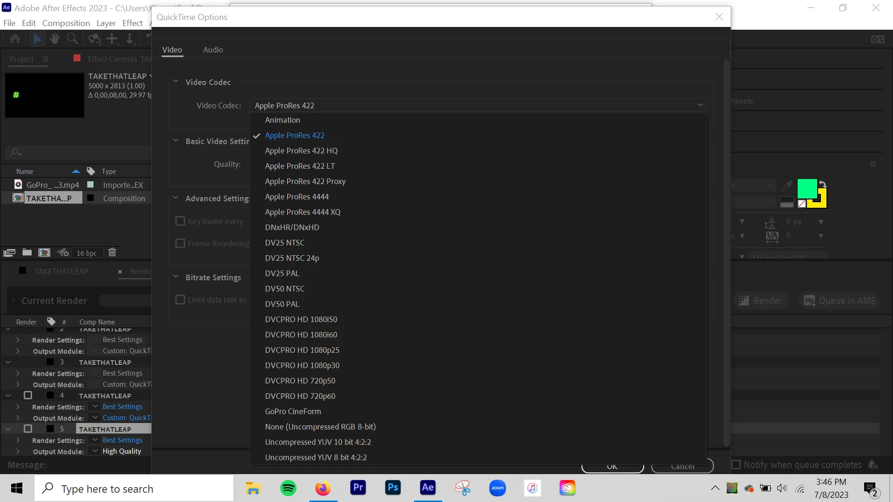Open Premiere Pro from the taskbar
The image size is (893, 502).
358,488
